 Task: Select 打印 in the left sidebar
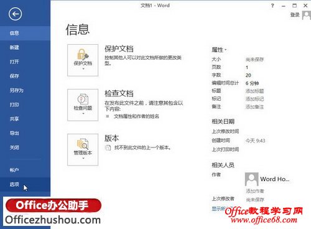click(x=25, y=105)
